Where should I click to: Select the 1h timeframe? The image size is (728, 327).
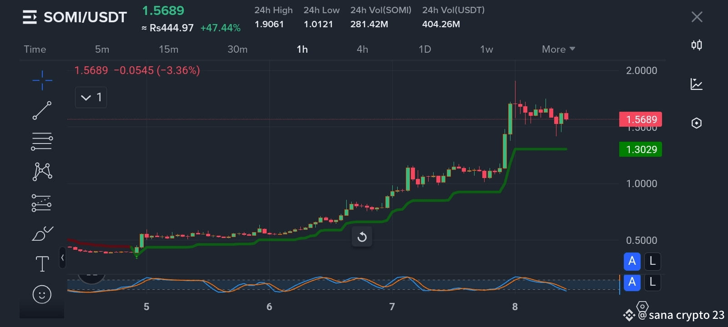point(302,49)
